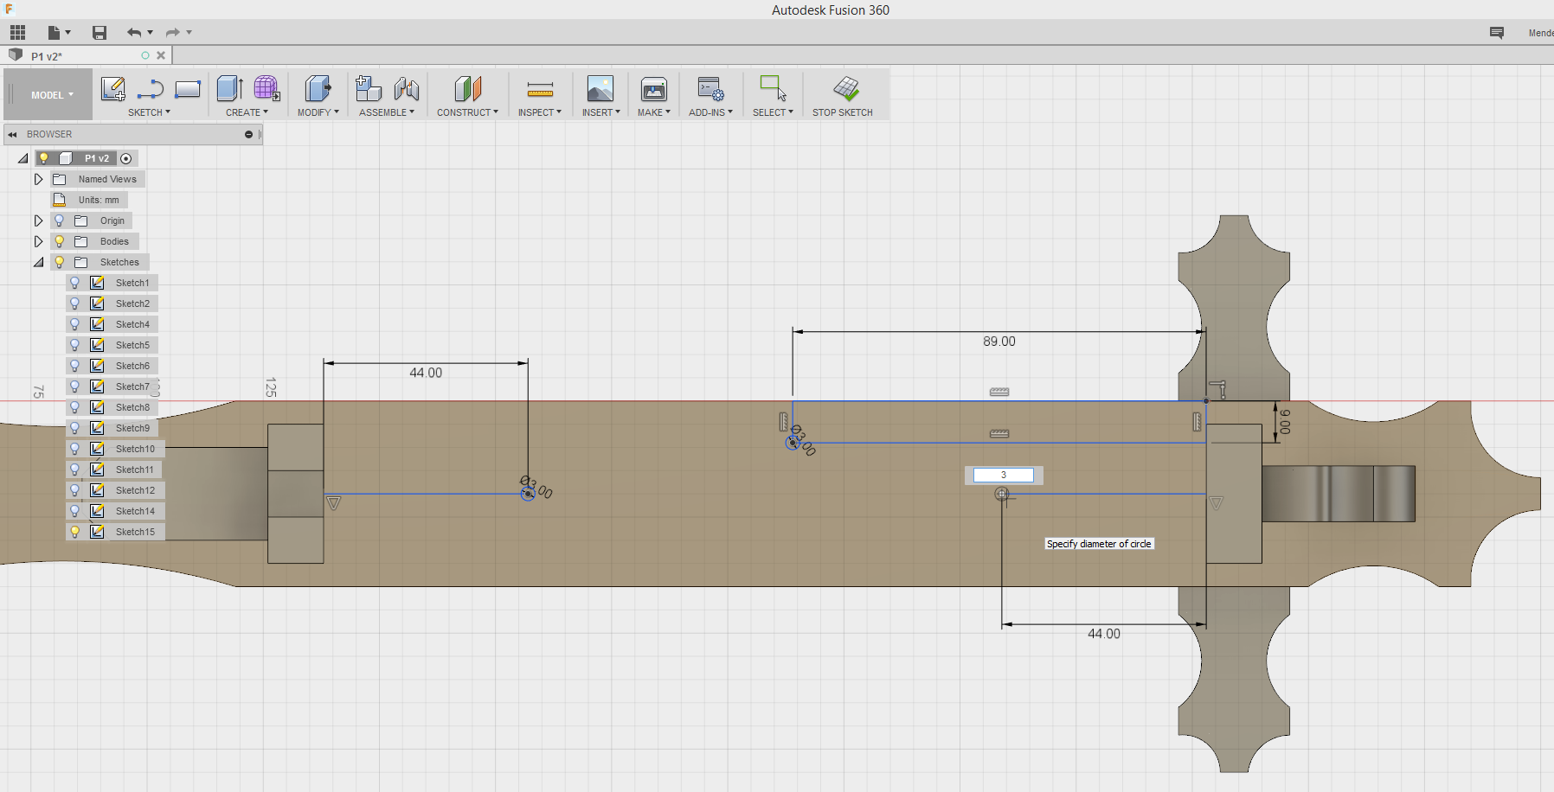Select the 9.00 vertical dimension
Image resolution: width=1554 pixels, height=792 pixels.
click(x=1285, y=421)
